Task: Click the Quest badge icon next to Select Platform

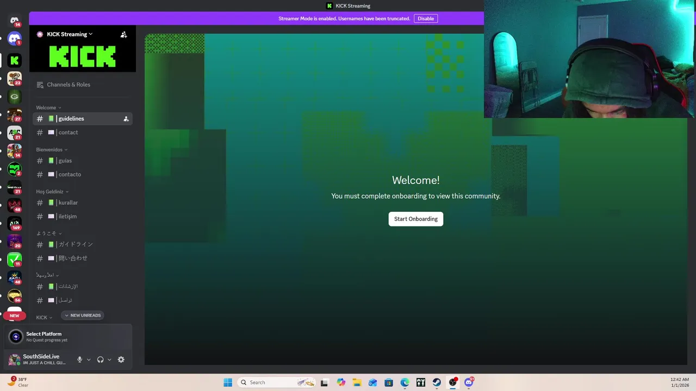Action: point(16,337)
